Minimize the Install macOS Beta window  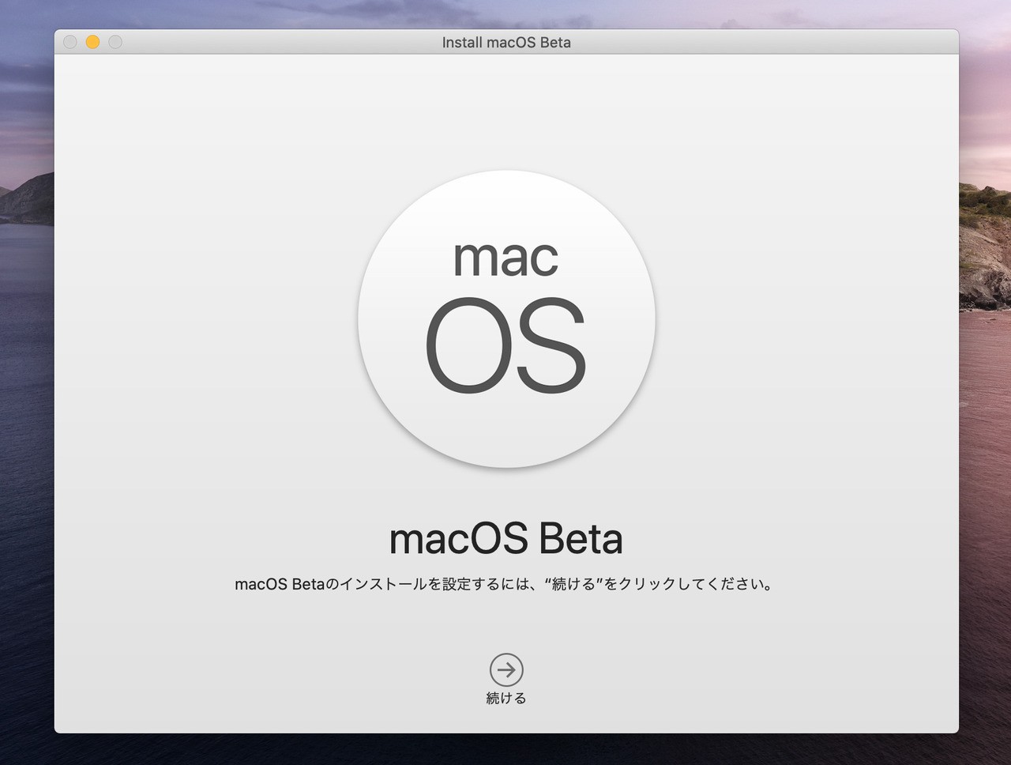(x=92, y=42)
